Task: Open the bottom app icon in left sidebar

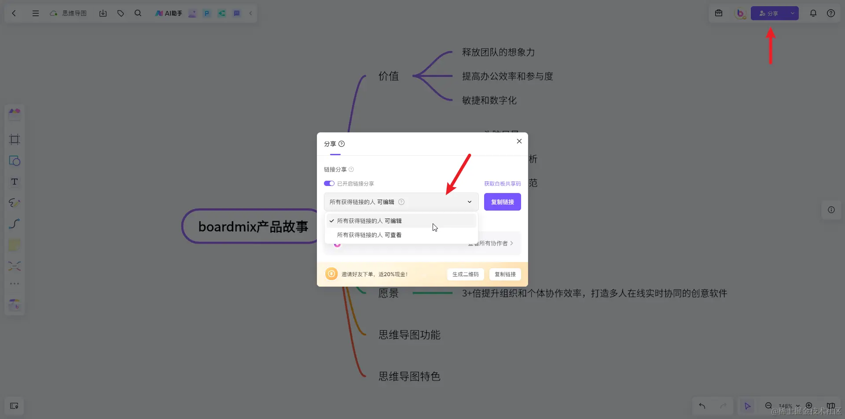Action: coord(15,304)
